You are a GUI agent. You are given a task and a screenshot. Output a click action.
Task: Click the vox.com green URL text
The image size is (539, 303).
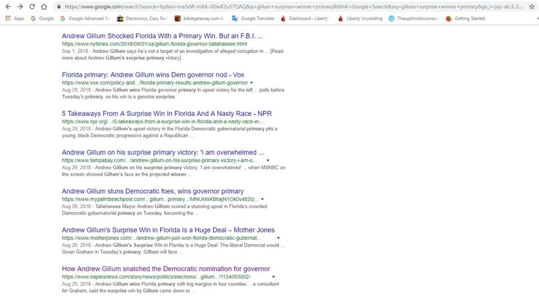155,83
